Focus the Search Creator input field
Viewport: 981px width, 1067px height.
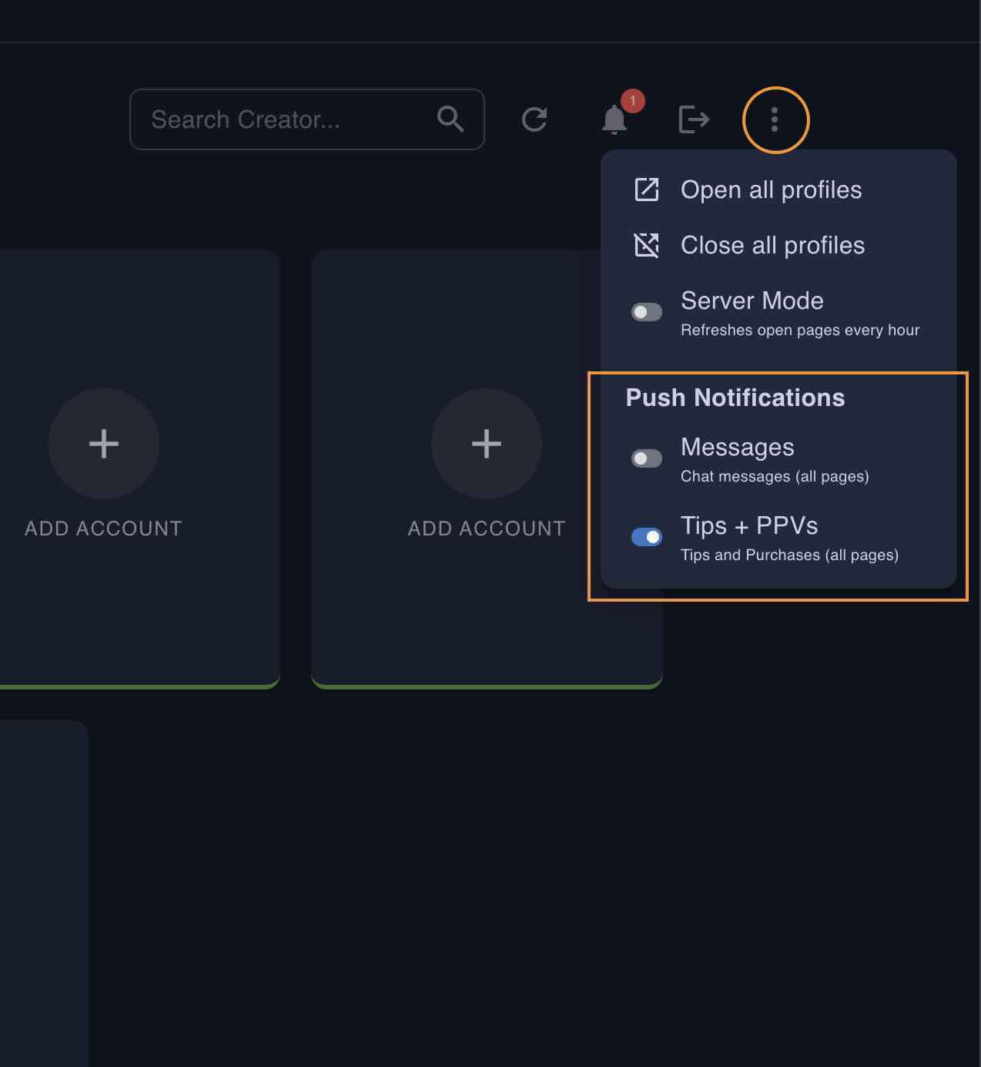click(285, 119)
